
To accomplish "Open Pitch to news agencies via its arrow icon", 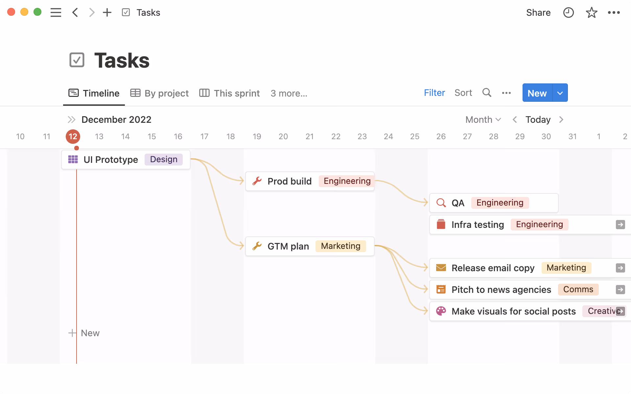I will click(x=620, y=290).
